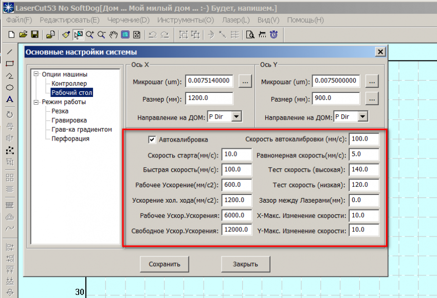Collapse the Опции машины tree node
Image resolution: width=437 pixels, height=298 pixels.
tap(37, 74)
